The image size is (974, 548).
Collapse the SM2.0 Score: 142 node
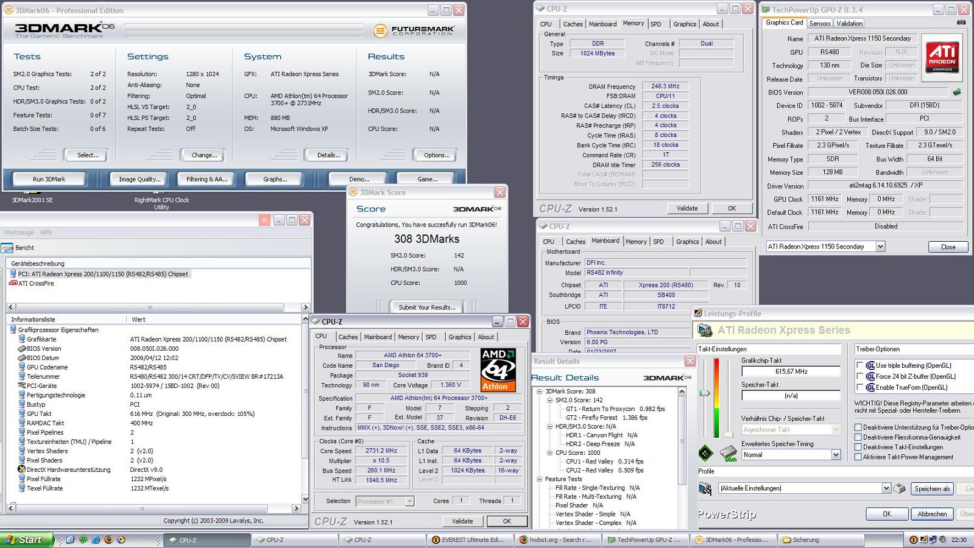click(549, 400)
